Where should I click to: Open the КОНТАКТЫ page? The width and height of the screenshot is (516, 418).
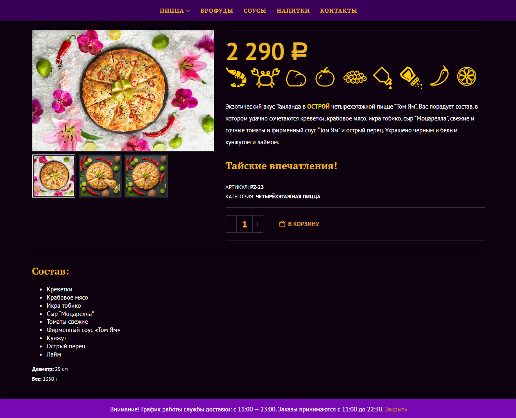pos(339,11)
